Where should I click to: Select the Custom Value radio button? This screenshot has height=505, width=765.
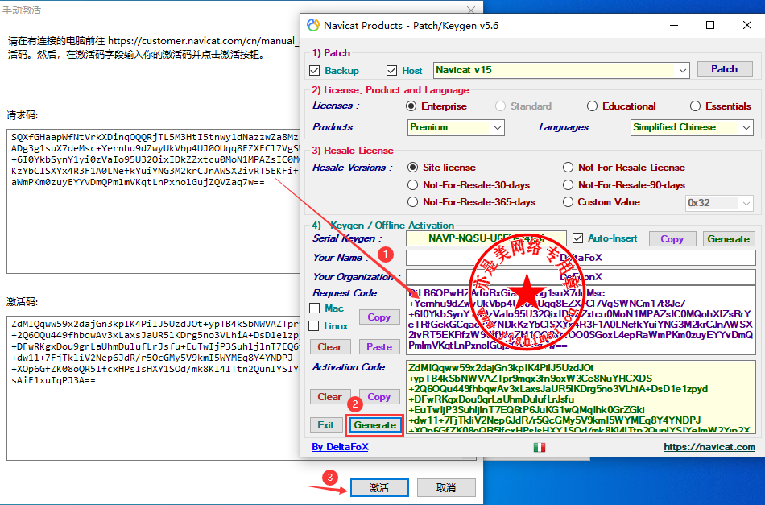tap(568, 202)
